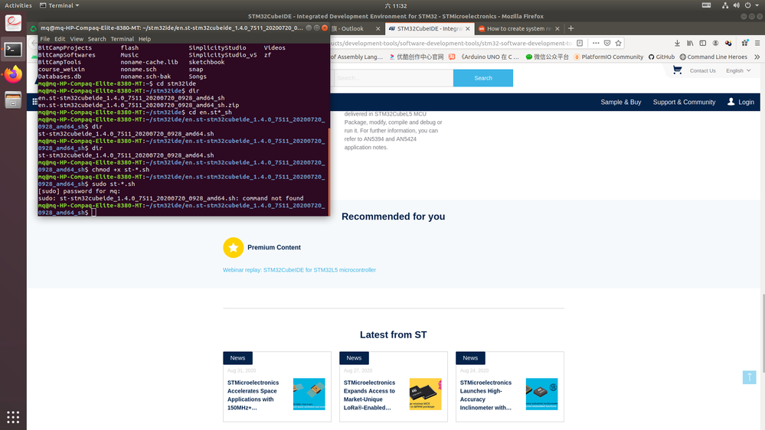The image size is (765, 430).
Task: Click the browser page vertical scrollbar
Action: click(x=763, y=334)
